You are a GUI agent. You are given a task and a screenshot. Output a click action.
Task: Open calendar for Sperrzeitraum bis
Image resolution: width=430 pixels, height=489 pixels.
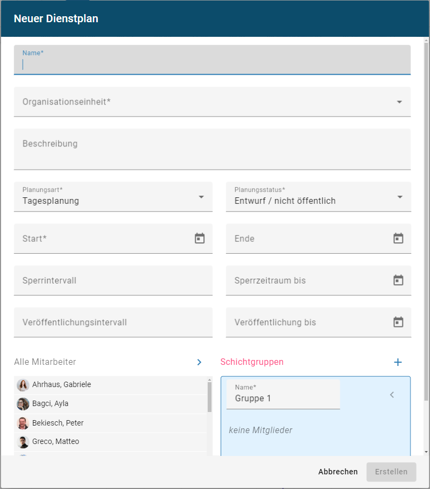click(398, 280)
